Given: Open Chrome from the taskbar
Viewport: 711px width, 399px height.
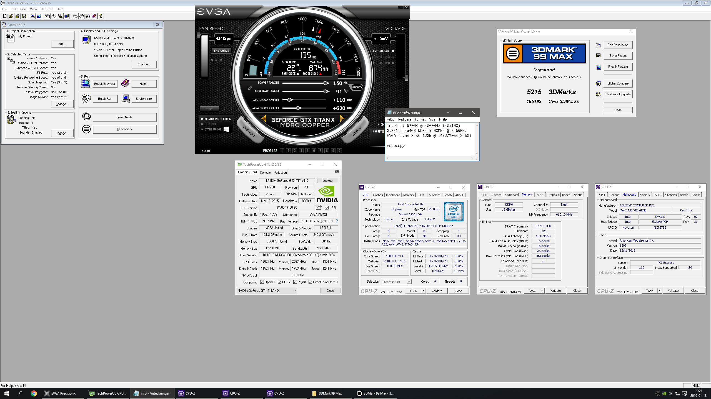Looking at the screenshot, I should pos(34,393).
